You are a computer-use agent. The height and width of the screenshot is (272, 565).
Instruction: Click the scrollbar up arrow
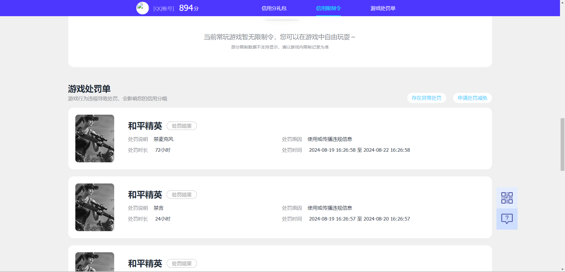[562, 2]
